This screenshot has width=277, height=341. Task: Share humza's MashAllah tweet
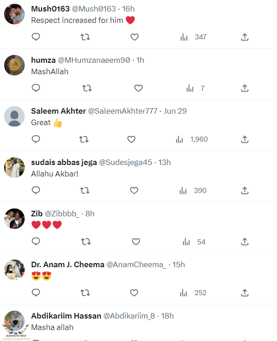pyautogui.click(x=245, y=88)
